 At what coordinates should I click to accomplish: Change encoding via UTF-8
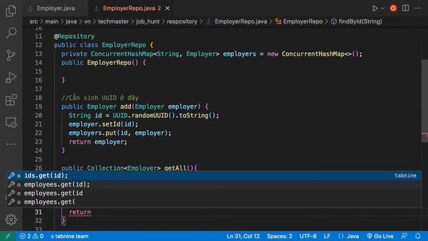point(308,236)
